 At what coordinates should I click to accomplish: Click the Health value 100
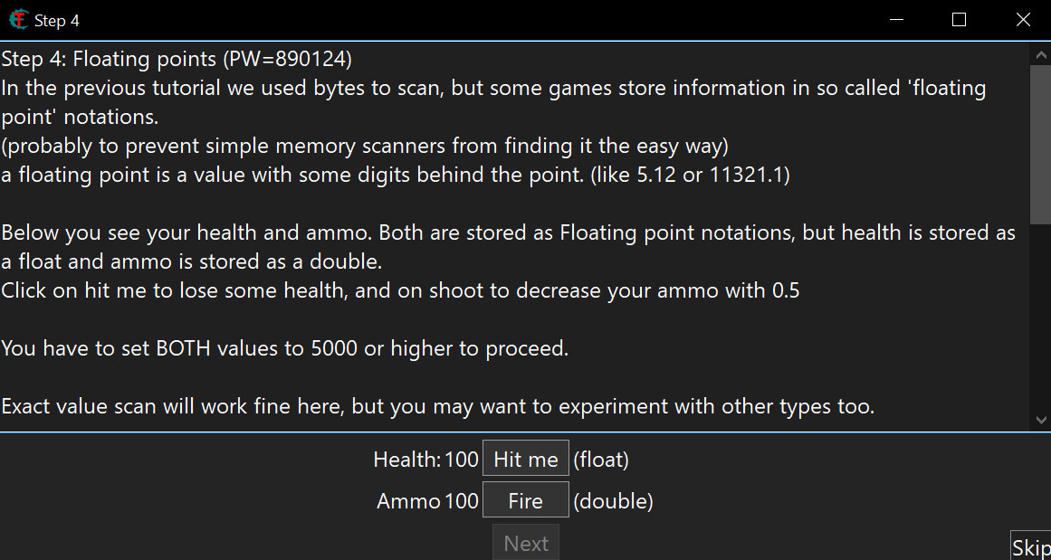coord(462,460)
